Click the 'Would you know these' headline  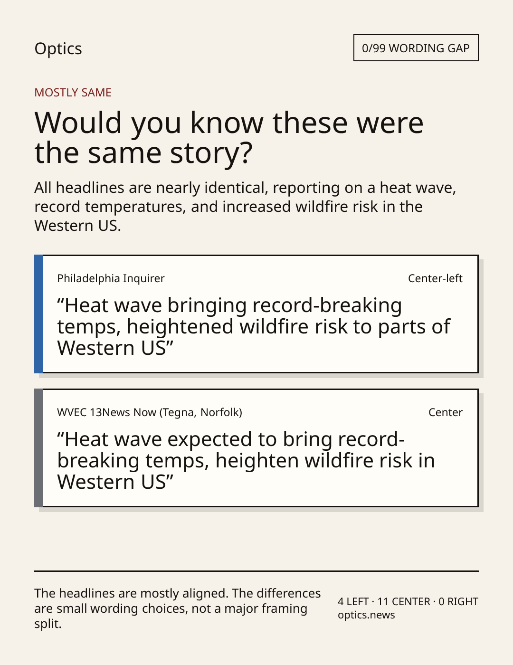229,137
